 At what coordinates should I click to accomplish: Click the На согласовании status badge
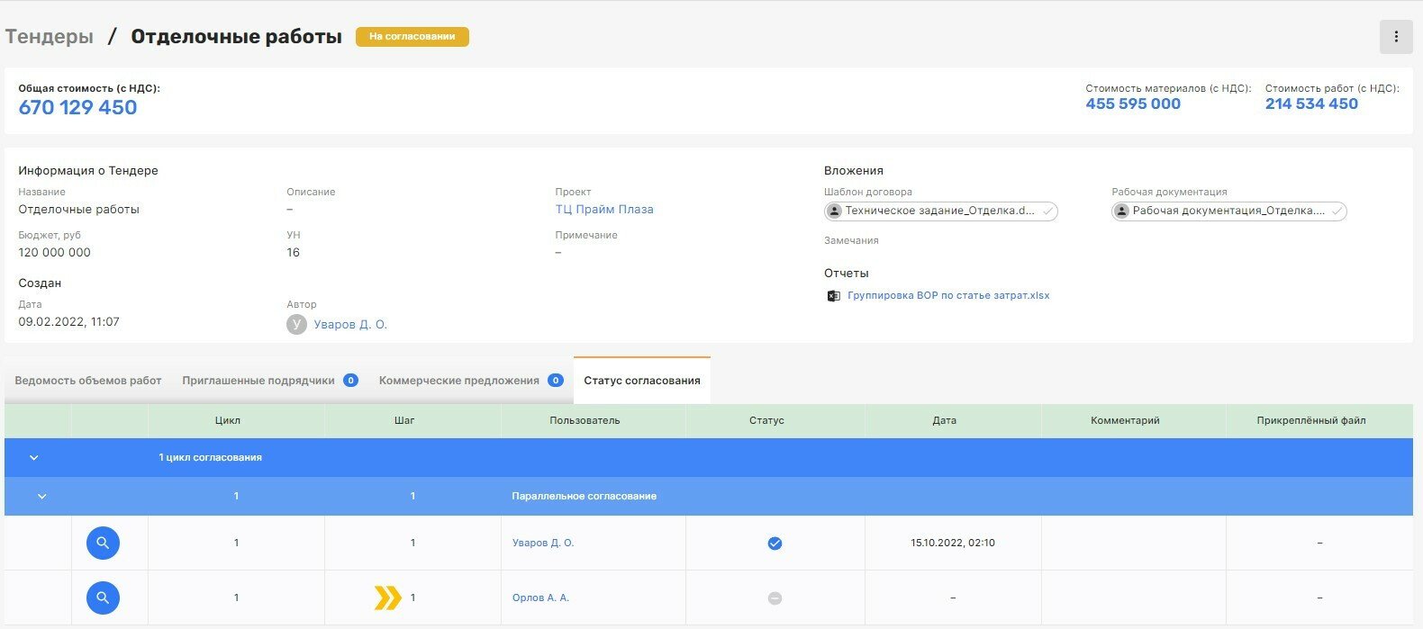click(x=412, y=37)
